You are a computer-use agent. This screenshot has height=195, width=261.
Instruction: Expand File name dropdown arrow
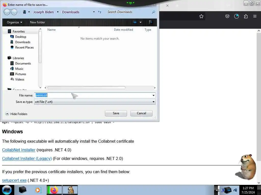coord(153,95)
